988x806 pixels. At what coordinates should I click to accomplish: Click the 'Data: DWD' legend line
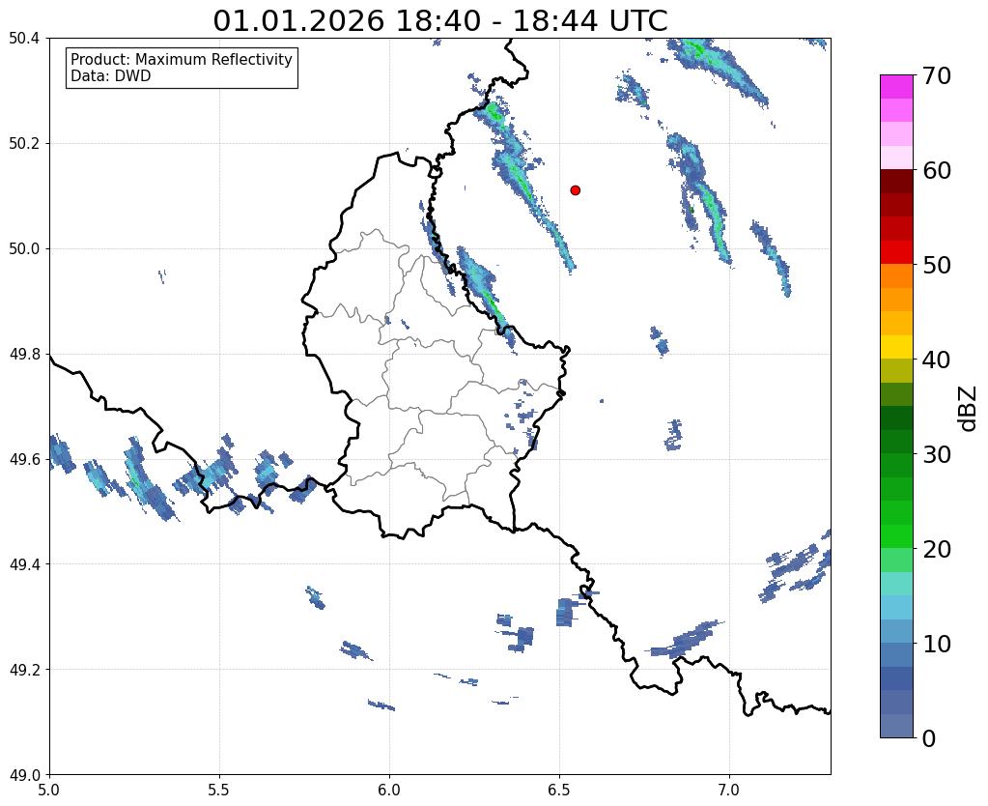tap(110, 76)
